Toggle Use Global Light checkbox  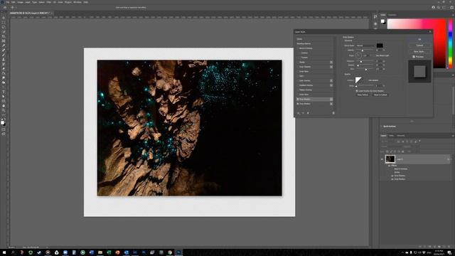(x=375, y=55)
